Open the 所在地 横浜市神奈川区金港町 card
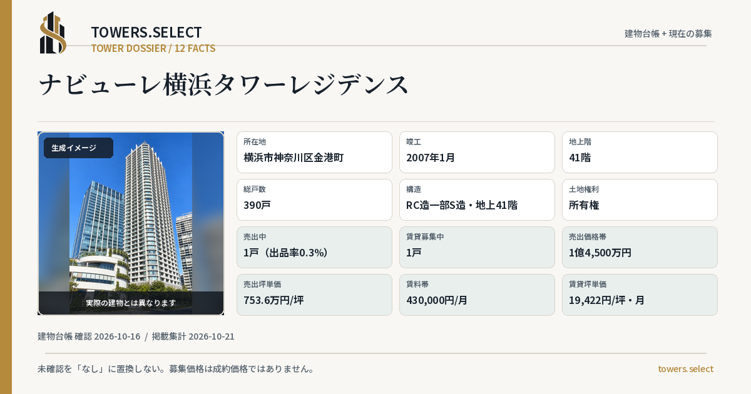This screenshot has width=751, height=394. (314, 152)
